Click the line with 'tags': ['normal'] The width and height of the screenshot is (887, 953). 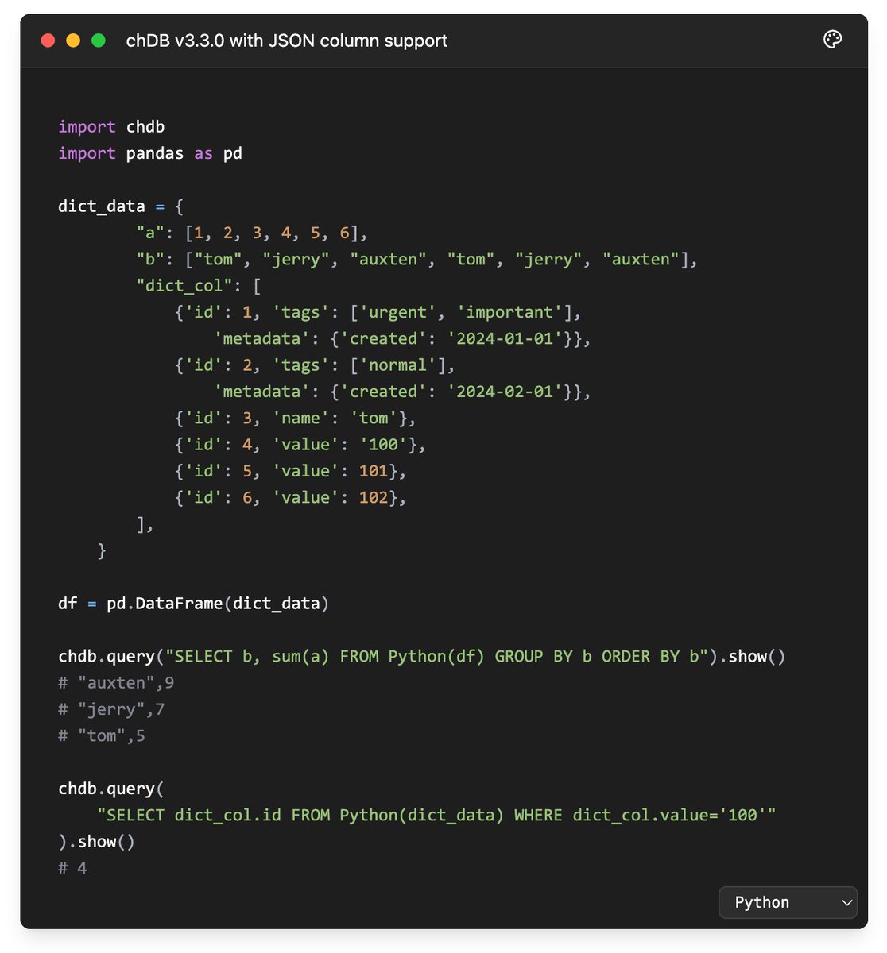pyautogui.click(x=315, y=365)
